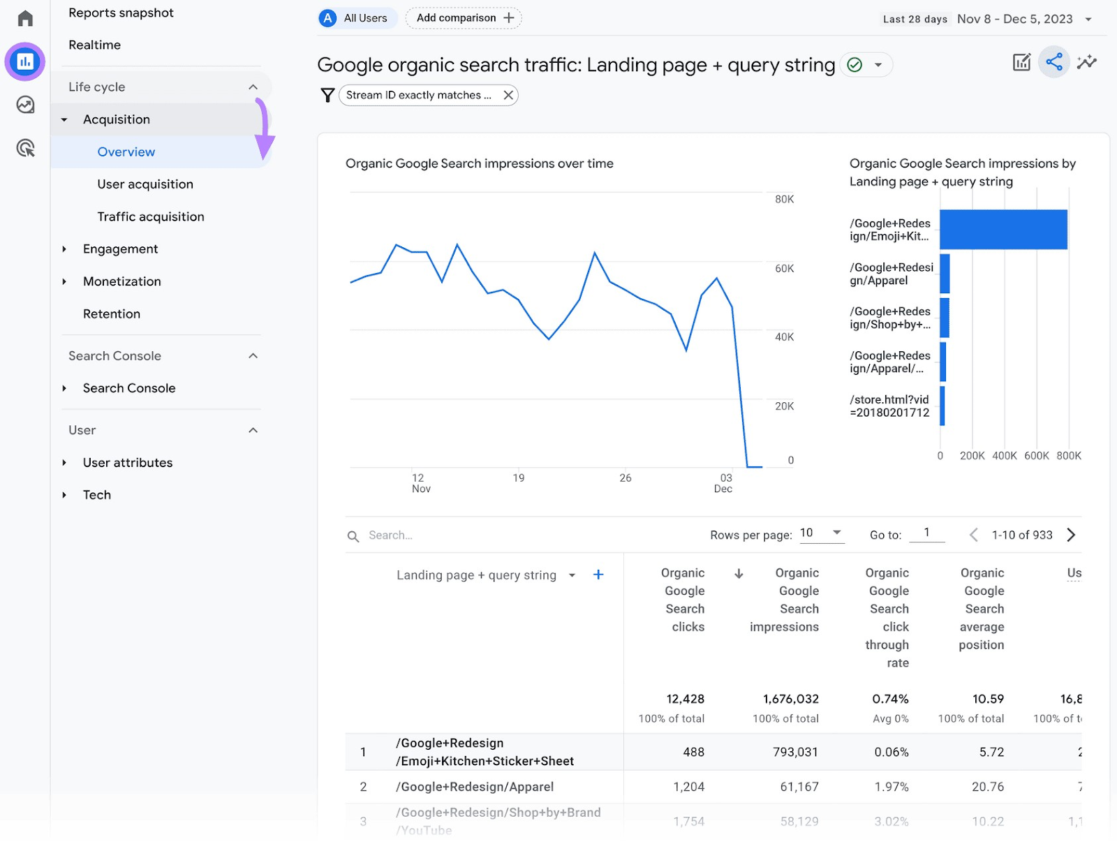
Task: Open the Explore icon in left rail
Action: [x=25, y=105]
